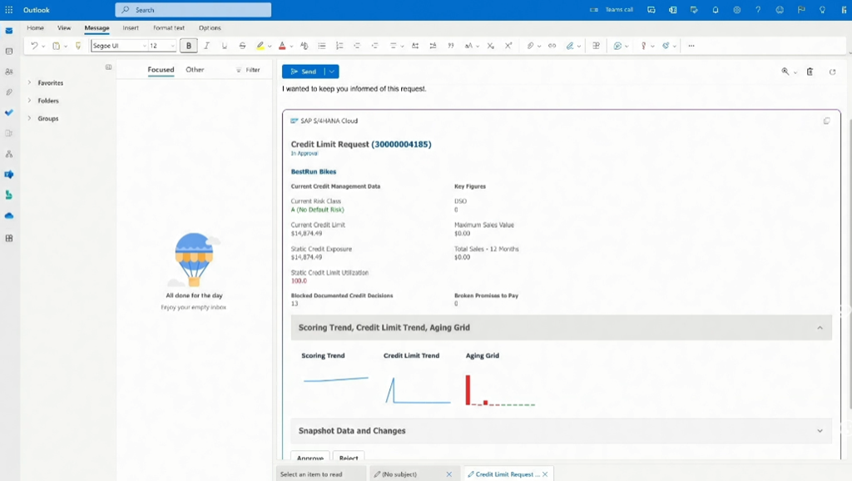This screenshot has width=852, height=481.
Task: Toggle strikethrough formatting
Action: (x=242, y=46)
